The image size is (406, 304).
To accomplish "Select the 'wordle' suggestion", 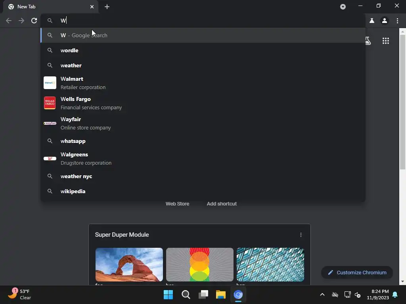I will pos(203,50).
